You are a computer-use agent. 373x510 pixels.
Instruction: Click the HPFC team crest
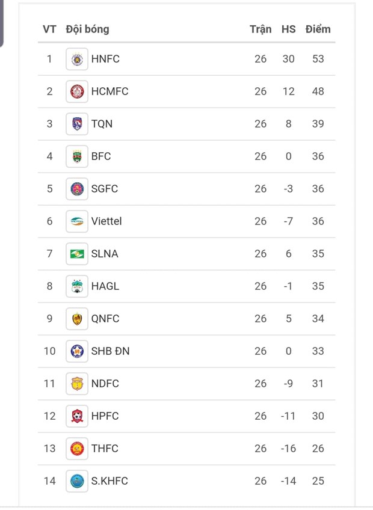[x=77, y=416]
